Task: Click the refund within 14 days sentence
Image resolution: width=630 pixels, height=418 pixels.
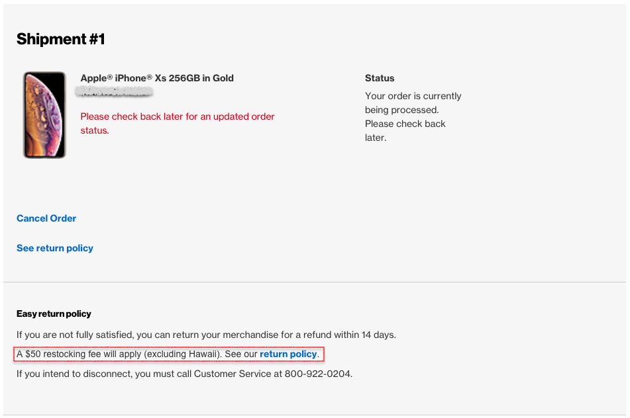Action: tap(206, 335)
